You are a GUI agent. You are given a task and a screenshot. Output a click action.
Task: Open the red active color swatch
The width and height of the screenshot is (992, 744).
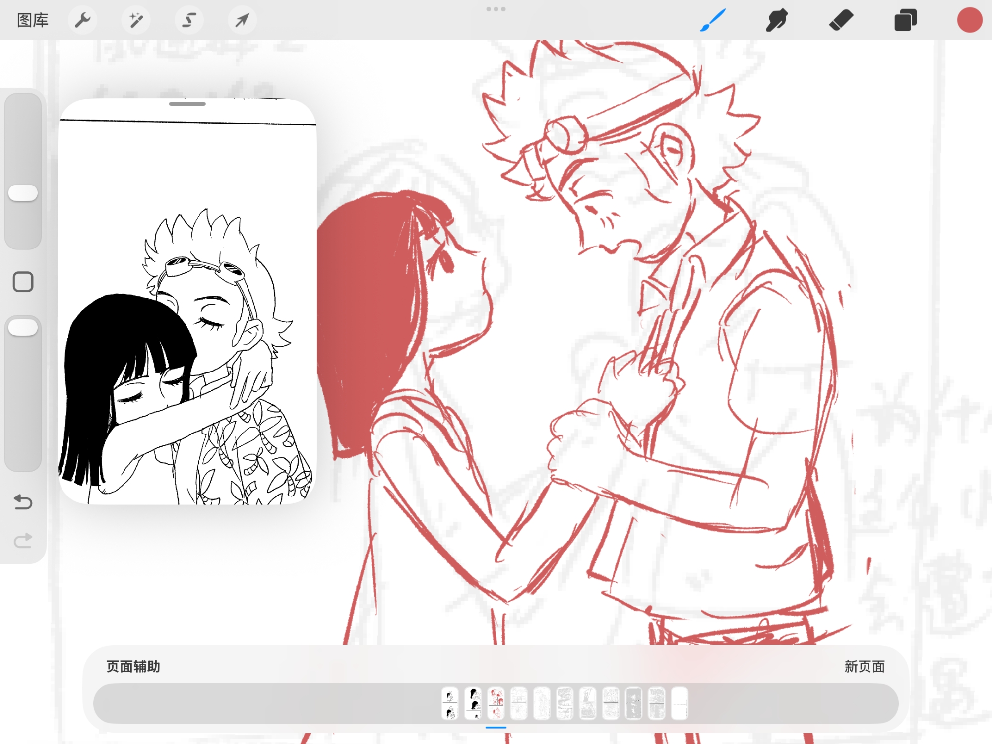point(969,20)
